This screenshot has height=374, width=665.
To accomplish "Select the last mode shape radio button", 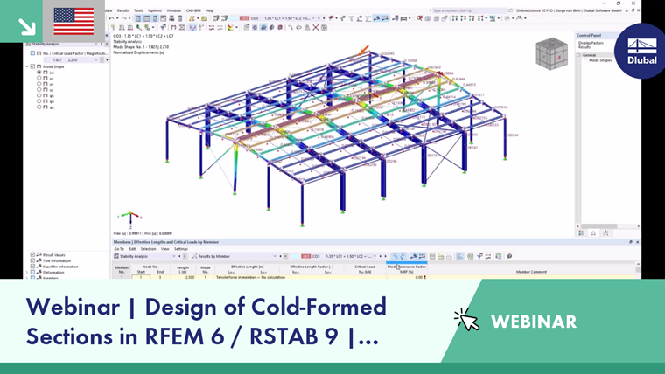I will tap(39, 107).
